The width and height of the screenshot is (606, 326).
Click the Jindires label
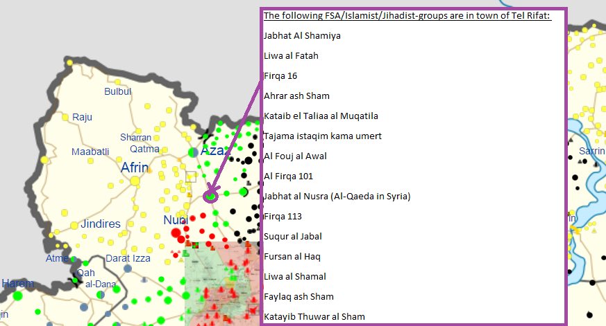tap(101, 224)
